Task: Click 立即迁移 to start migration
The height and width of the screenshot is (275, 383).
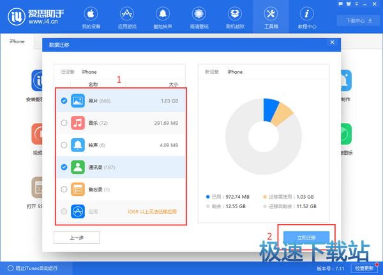Action: tap(306, 237)
